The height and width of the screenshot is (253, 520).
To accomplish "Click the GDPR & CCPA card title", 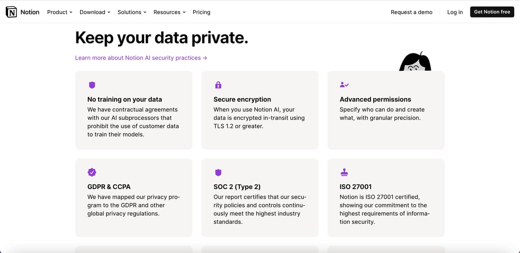I will [109, 187].
